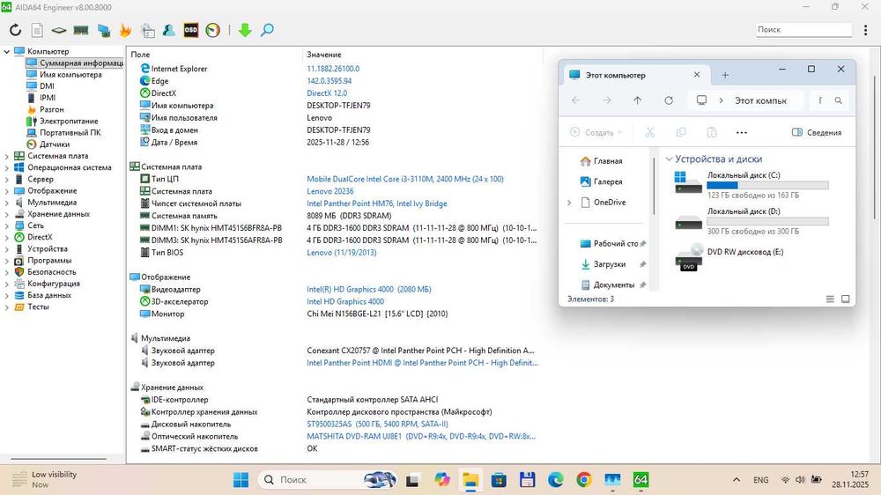This screenshot has height=495, width=881.
Task: Expand the Системная плата tree node
Action: pyautogui.click(x=7, y=156)
